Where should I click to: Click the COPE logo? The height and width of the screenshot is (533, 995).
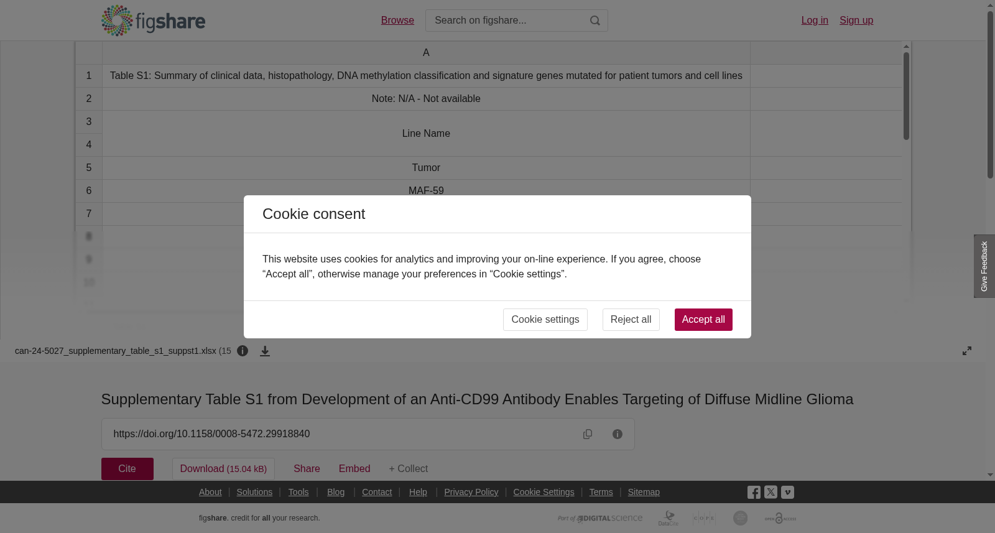click(704, 518)
